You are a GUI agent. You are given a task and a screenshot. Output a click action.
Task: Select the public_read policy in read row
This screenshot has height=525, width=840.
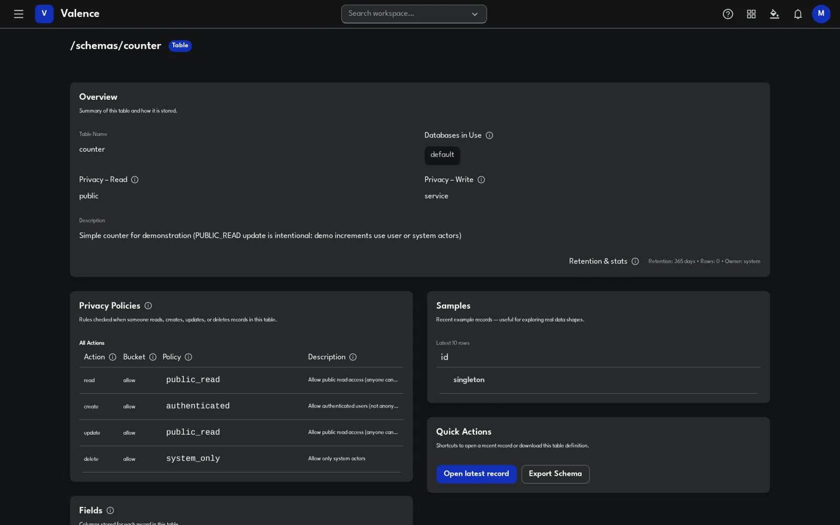click(193, 380)
